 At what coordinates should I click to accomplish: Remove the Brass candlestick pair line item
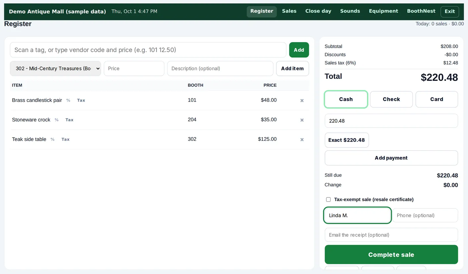(x=302, y=101)
